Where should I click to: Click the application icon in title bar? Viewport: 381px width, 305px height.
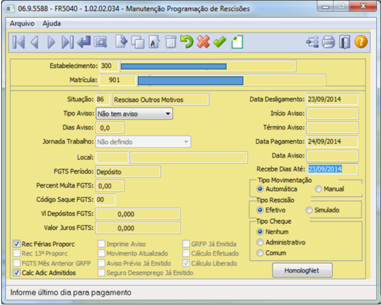point(11,9)
